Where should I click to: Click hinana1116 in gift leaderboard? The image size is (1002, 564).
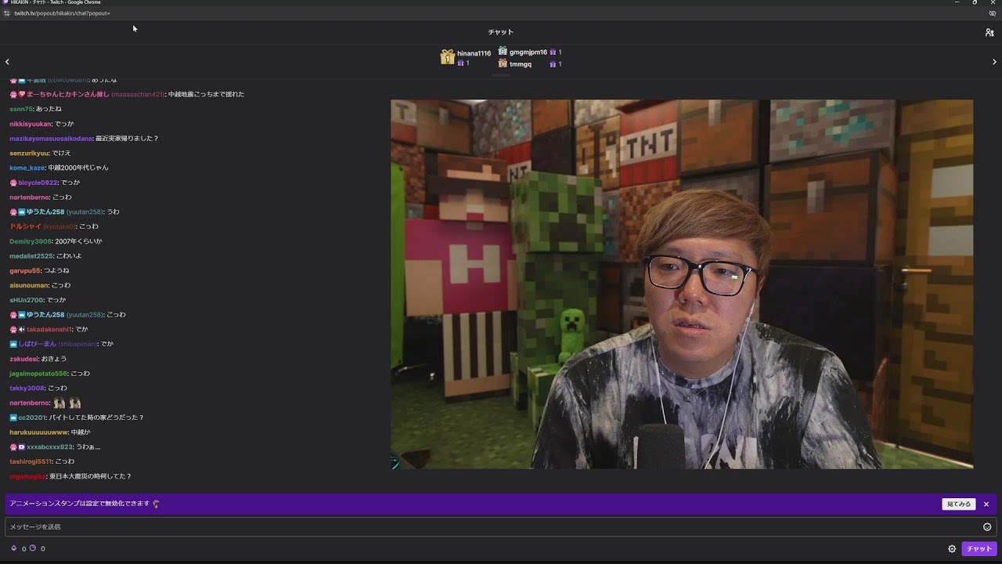point(474,53)
